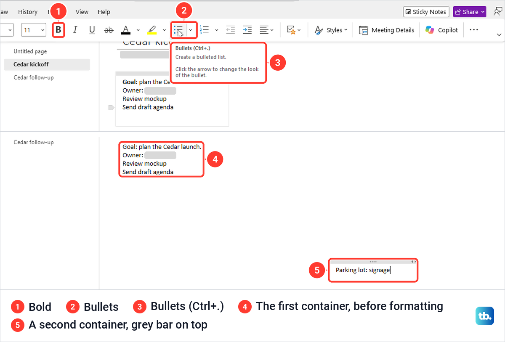Open the Help tab
This screenshot has height=342, width=505.
tap(104, 12)
